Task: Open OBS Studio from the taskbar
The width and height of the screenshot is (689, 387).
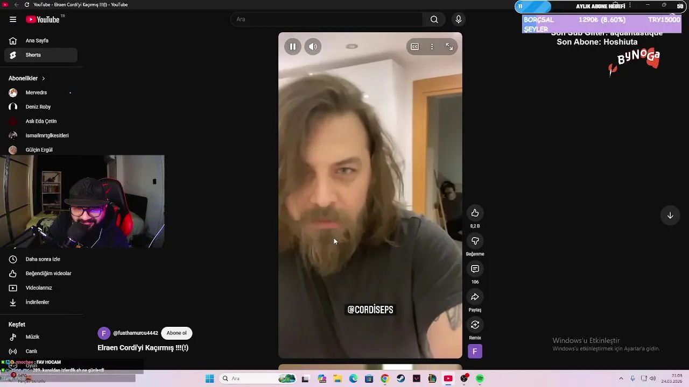Action: coord(464,379)
